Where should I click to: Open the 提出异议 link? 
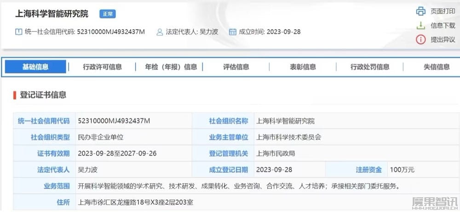(443, 40)
